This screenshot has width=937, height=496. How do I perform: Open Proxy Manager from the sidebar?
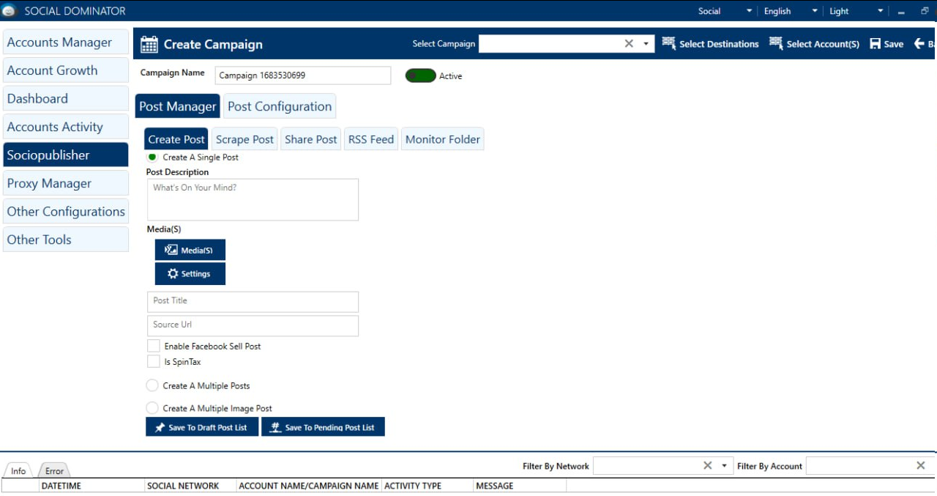coord(66,183)
